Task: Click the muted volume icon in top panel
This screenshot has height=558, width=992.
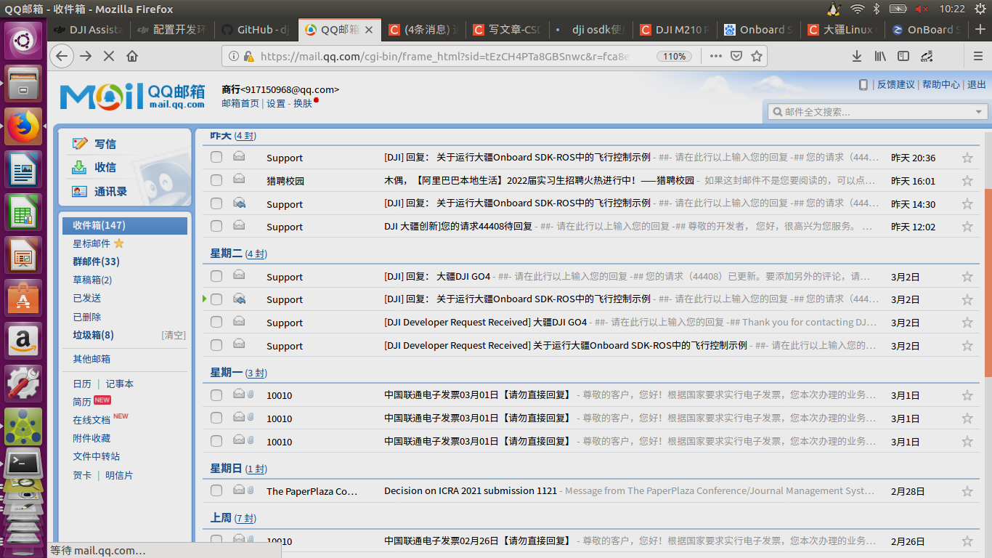Action: [922, 9]
